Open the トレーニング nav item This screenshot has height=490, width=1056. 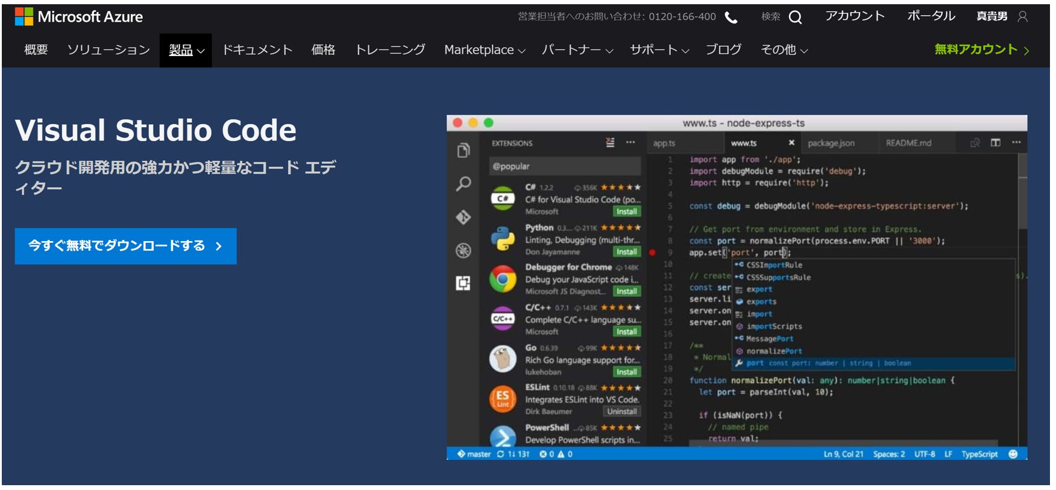[390, 50]
